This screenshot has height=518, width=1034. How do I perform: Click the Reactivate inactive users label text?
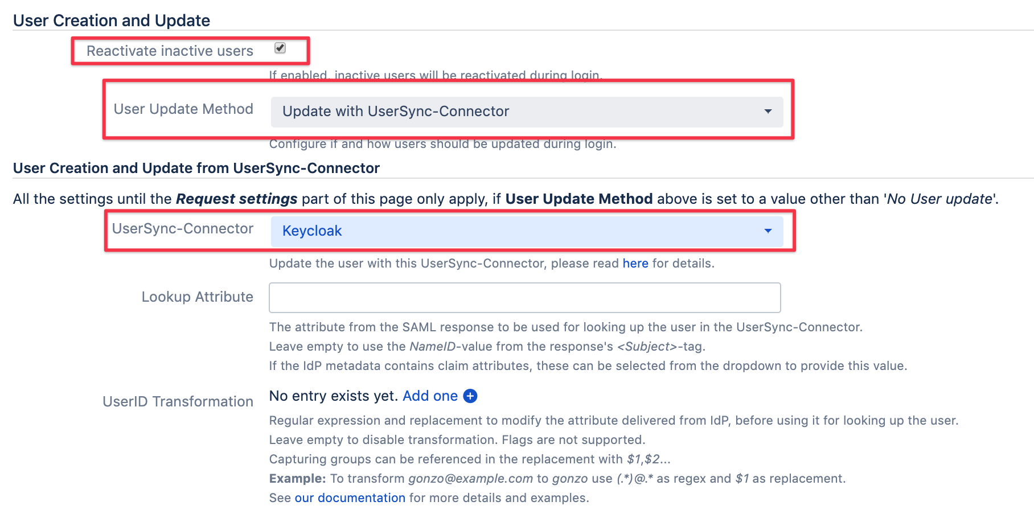click(170, 51)
